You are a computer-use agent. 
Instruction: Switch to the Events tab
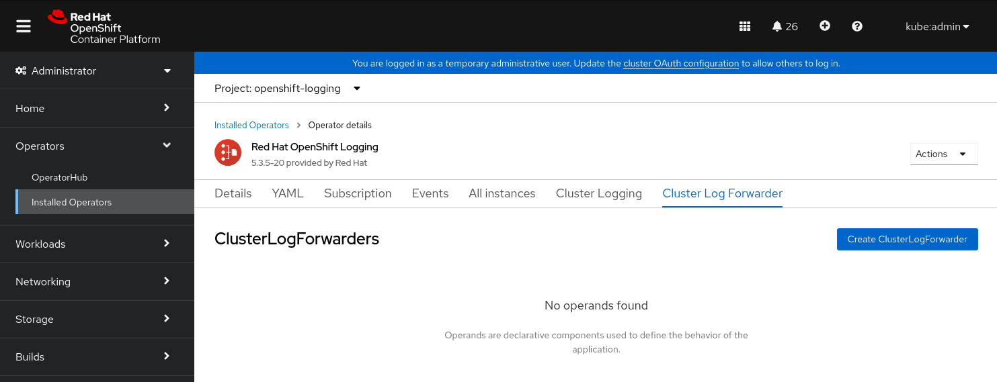click(430, 193)
